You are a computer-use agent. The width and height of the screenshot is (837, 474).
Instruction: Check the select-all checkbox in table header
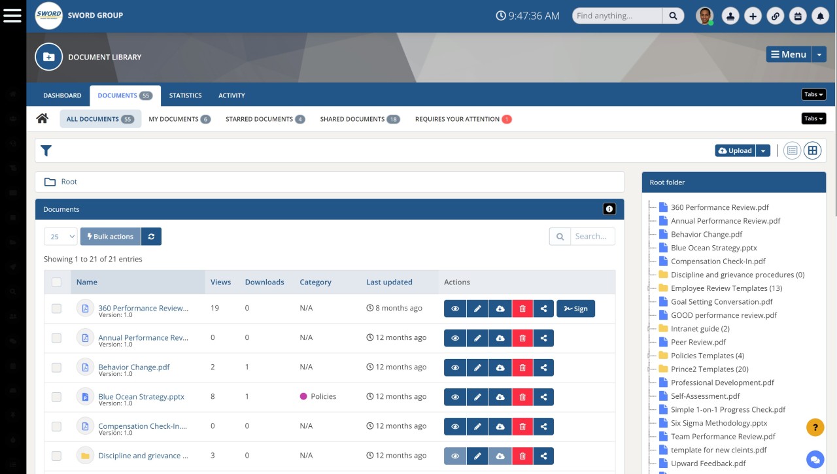[56, 281]
